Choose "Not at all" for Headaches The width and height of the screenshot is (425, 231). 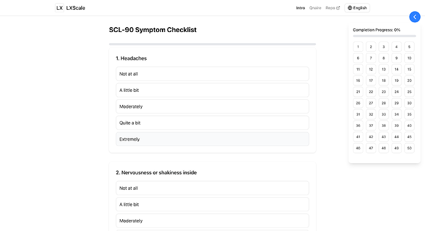click(212, 74)
